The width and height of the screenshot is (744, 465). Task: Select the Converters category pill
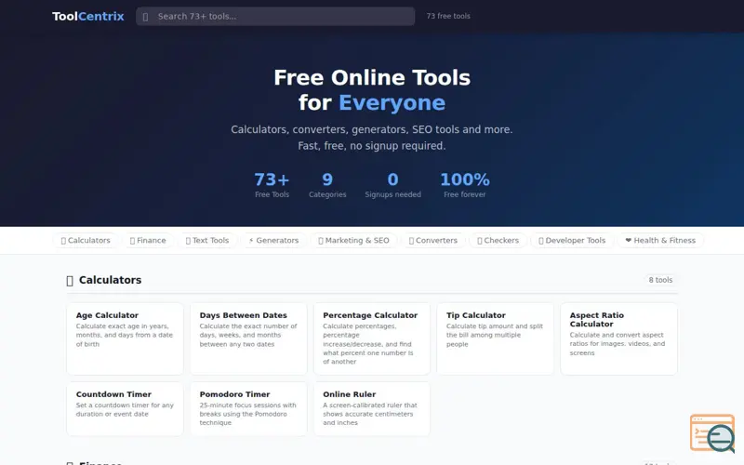[x=432, y=241]
